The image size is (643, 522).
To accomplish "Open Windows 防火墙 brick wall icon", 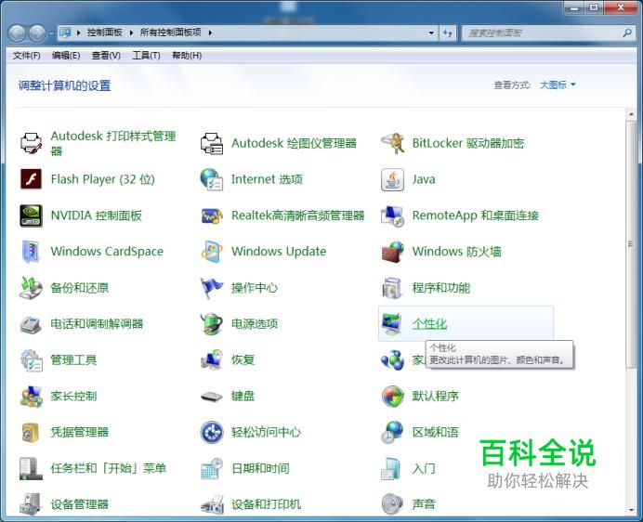I will (392, 252).
